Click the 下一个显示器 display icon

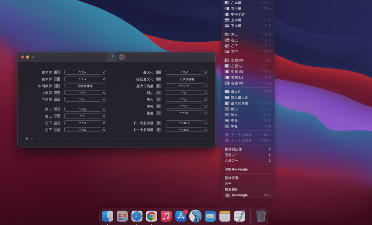point(159,123)
